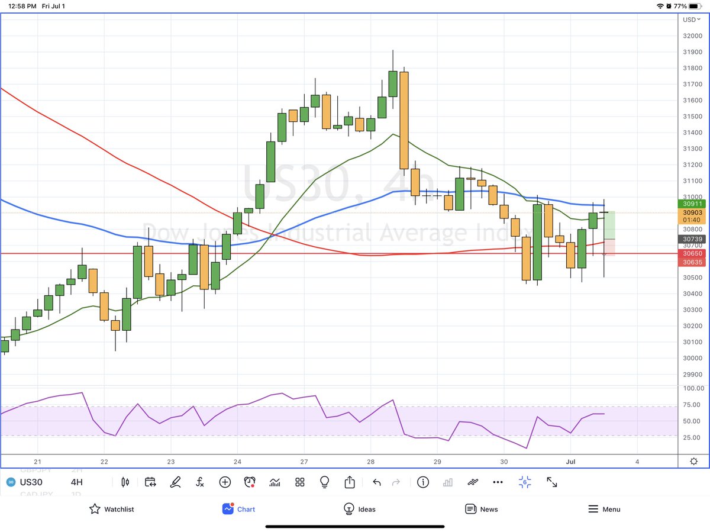Tap the battery 77% indicator
This screenshot has width=710, height=532.
point(688,6)
